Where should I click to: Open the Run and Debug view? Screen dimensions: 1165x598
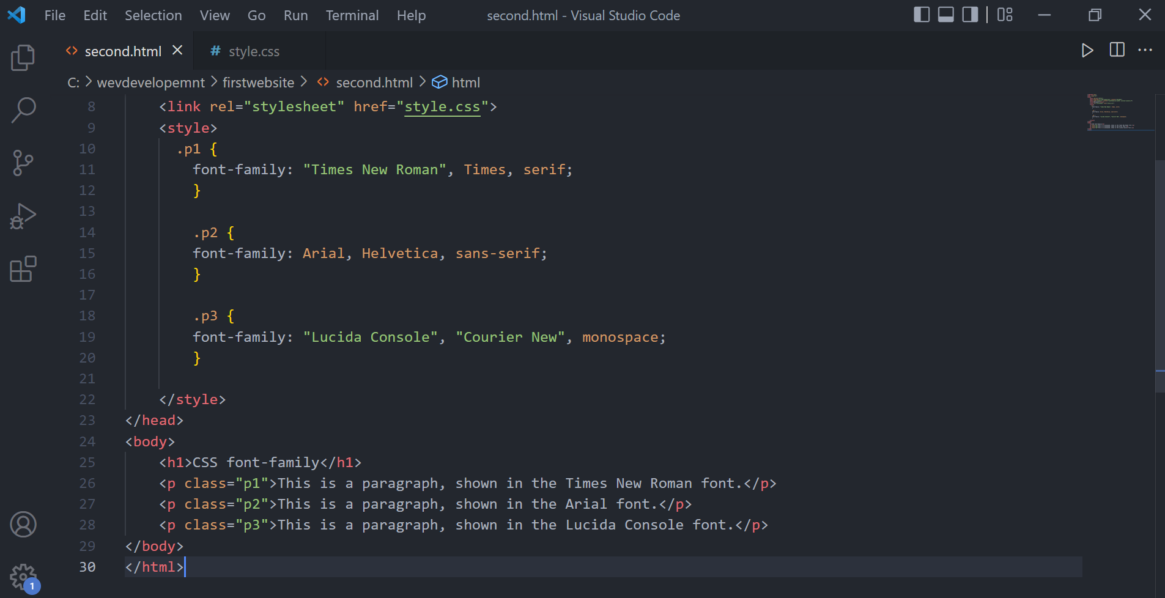[23, 216]
